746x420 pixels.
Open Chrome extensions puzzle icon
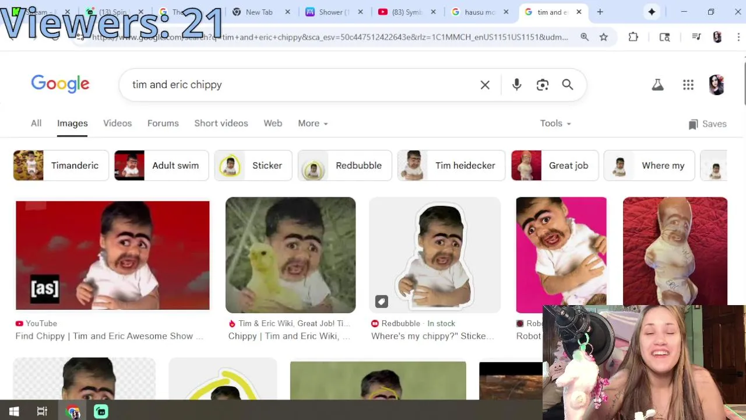pos(634,37)
